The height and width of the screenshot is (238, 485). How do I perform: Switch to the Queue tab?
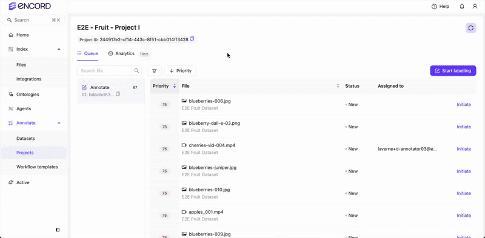click(x=87, y=54)
